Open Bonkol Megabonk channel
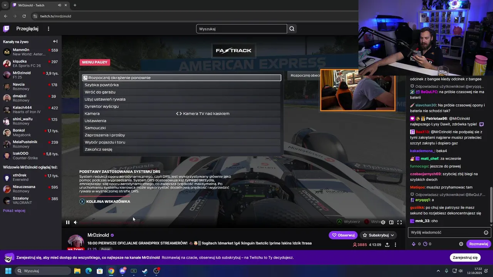The height and width of the screenshot is (277, 493). point(31,133)
